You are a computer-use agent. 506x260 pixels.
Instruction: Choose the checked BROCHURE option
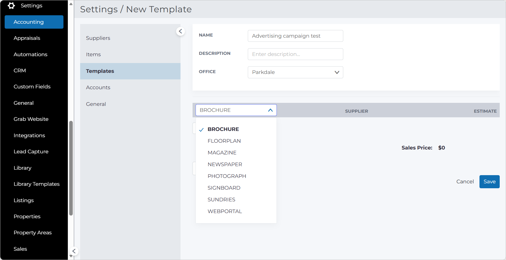(223, 129)
